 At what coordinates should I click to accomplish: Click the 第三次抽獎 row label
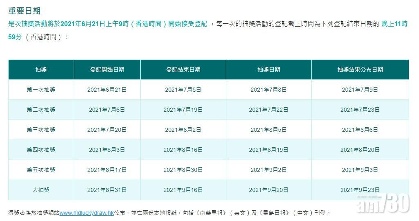(41, 130)
